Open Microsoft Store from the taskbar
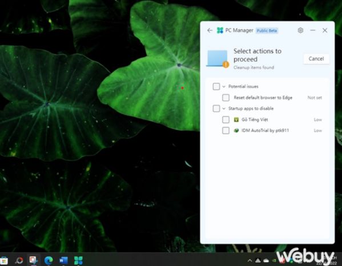Screen dimensions: 342x266 click(x=4, y=260)
